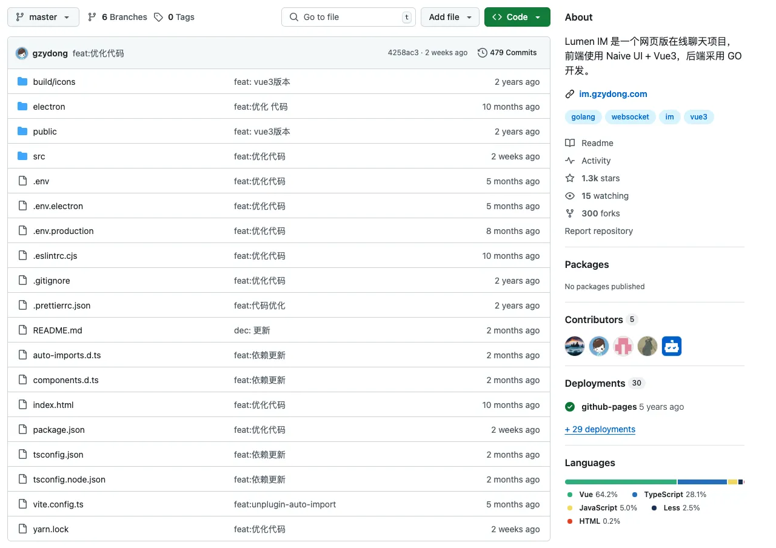Show the + 29 deployments link
776x548 pixels.
pos(600,429)
